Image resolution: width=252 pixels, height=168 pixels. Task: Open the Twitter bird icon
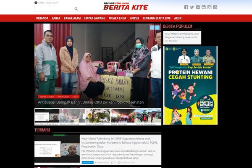click(x=192, y=7)
